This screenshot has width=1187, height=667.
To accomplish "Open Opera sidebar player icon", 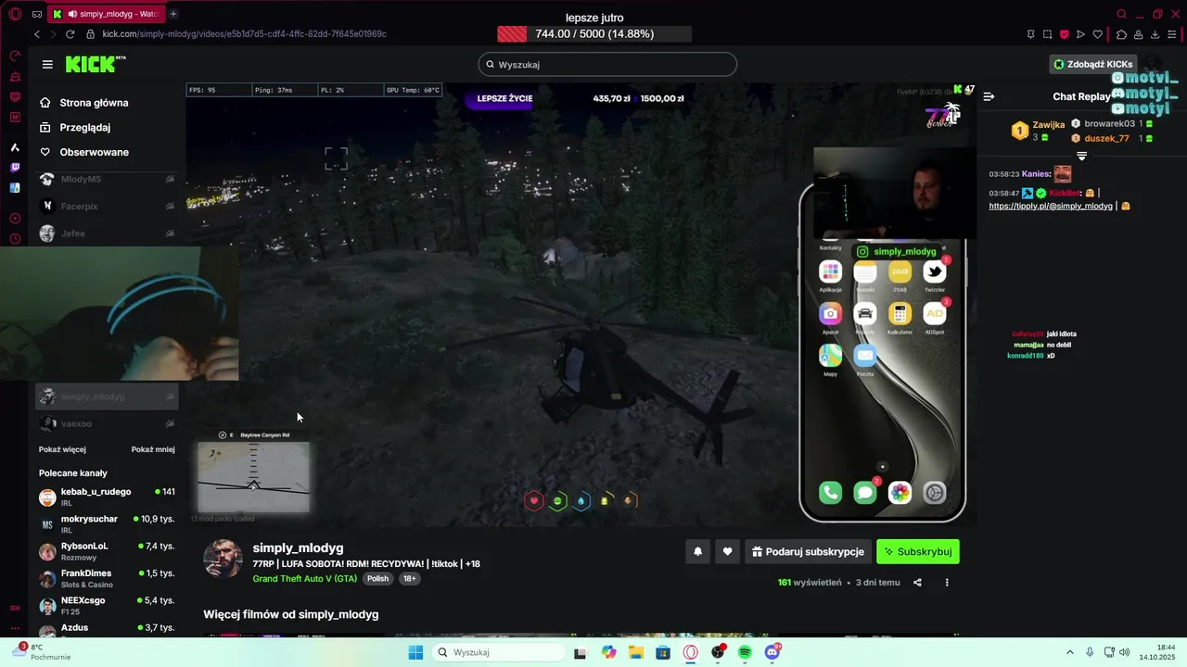I will pyautogui.click(x=15, y=219).
